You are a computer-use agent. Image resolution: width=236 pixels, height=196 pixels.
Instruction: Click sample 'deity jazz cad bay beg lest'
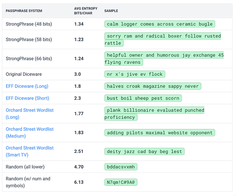pyautogui.click(x=145, y=152)
